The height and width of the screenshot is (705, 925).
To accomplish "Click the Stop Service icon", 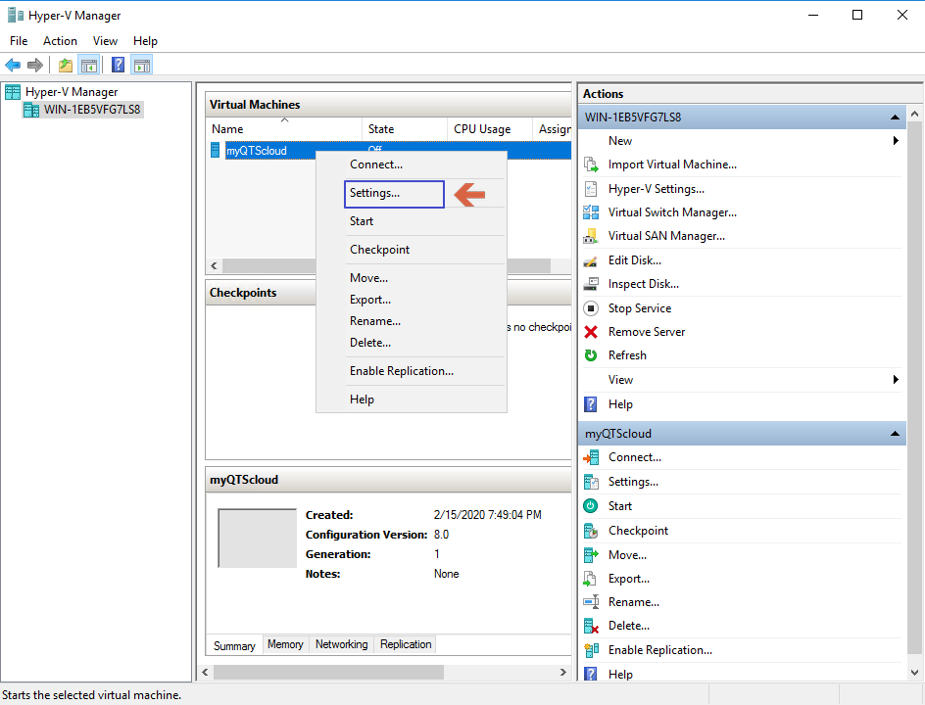I will [591, 308].
